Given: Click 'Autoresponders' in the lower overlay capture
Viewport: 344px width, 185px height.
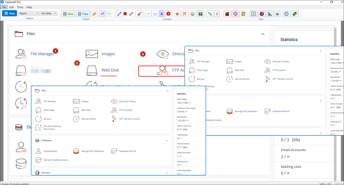Looking at the screenshot, I should [x=184, y=170].
